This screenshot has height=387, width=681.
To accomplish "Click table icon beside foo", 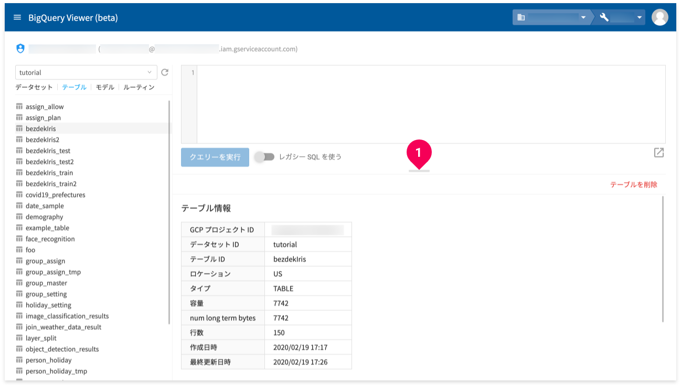I will pyautogui.click(x=19, y=250).
